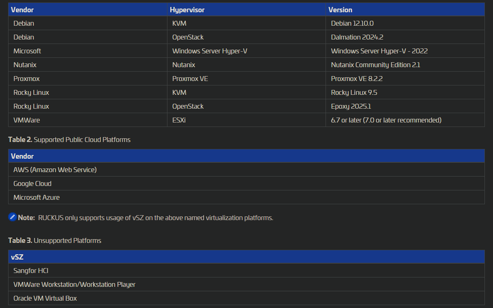493x308 pixels.
Task: Click the 'Supported Public Cloud Platforms' caption text
Action: pyautogui.click(x=82, y=139)
